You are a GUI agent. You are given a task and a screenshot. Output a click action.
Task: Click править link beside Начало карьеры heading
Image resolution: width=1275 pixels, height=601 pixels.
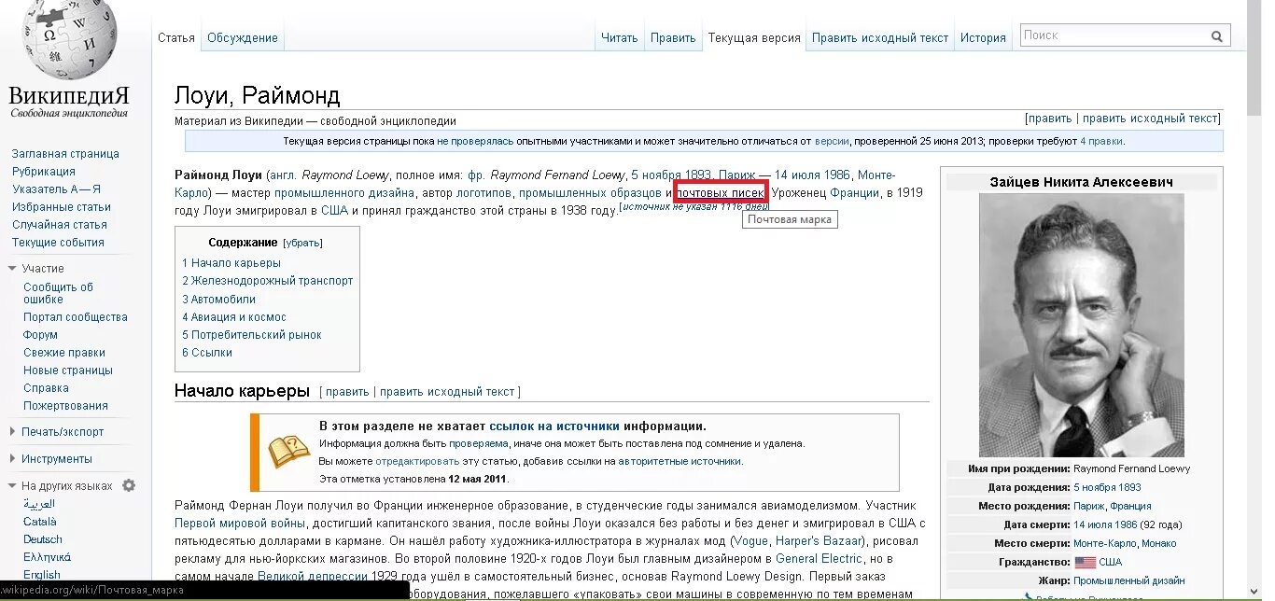coord(347,392)
